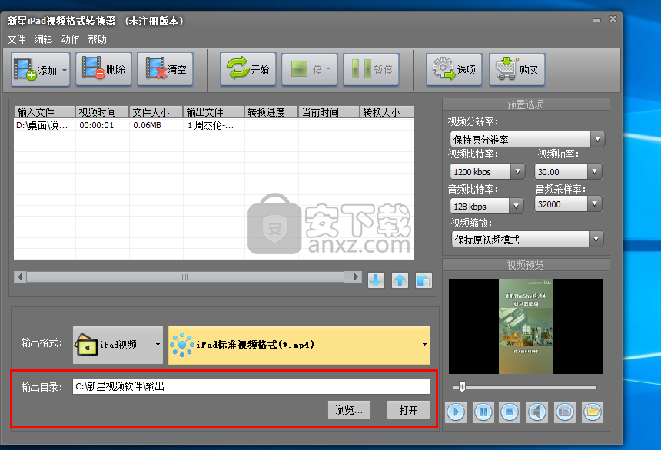This screenshot has height=450, width=661.
Task: Click the 停止 stop button
Action: pyautogui.click(x=310, y=70)
